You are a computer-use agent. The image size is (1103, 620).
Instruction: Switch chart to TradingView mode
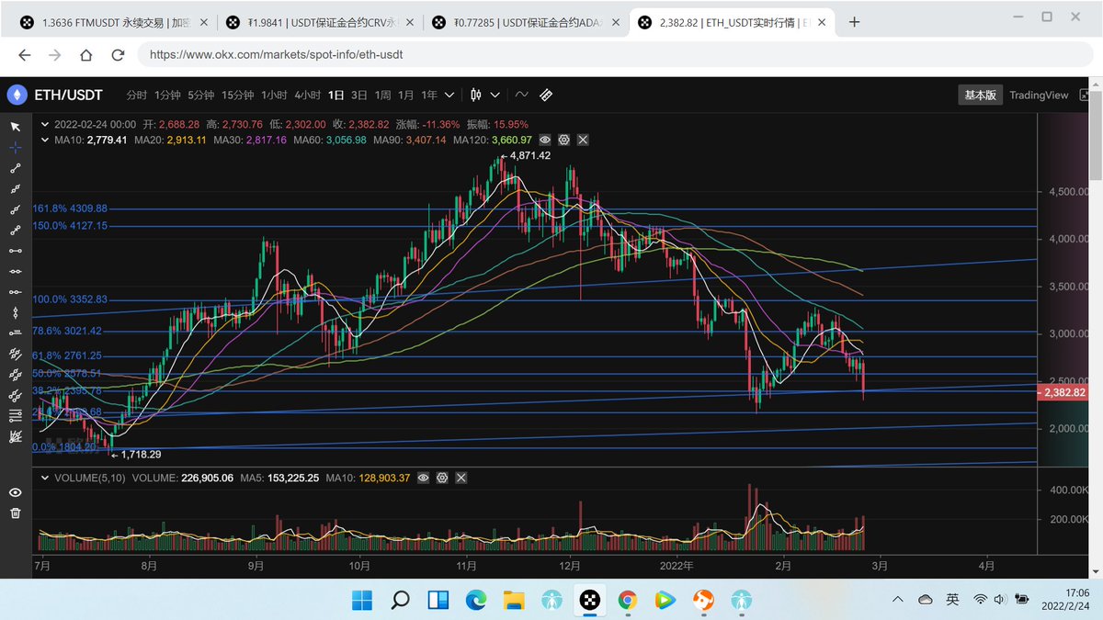[1039, 95]
